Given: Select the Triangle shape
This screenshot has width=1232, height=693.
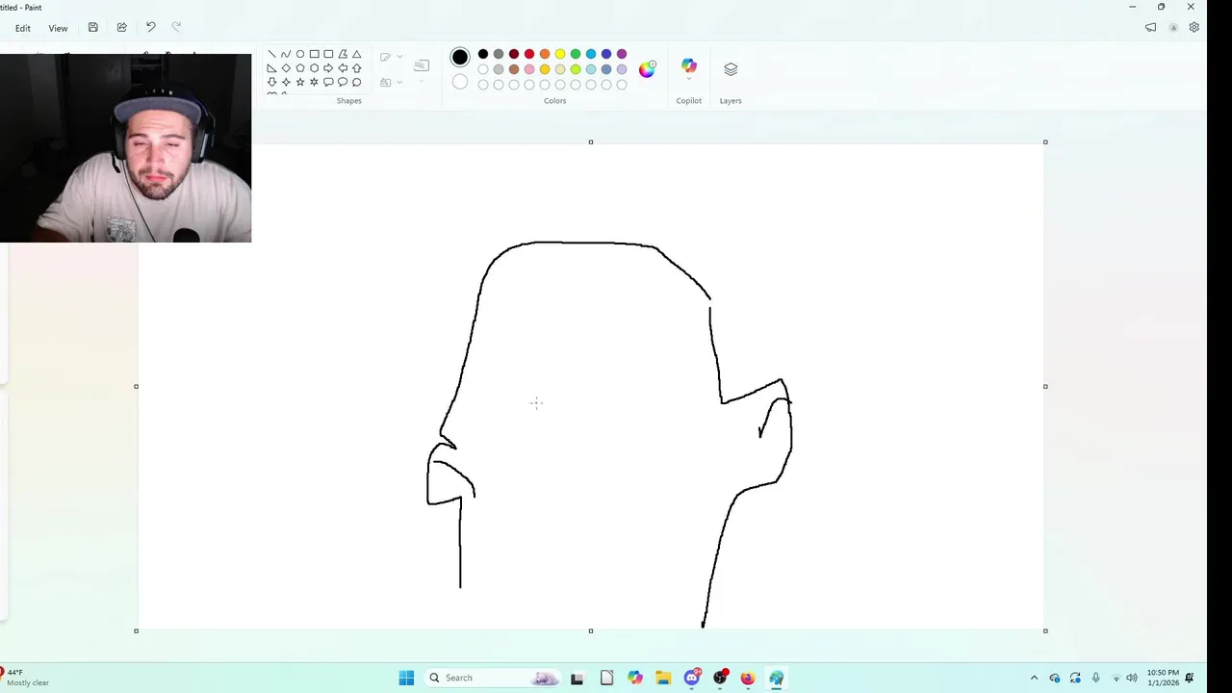Looking at the screenshot, I should pos(356,54).
